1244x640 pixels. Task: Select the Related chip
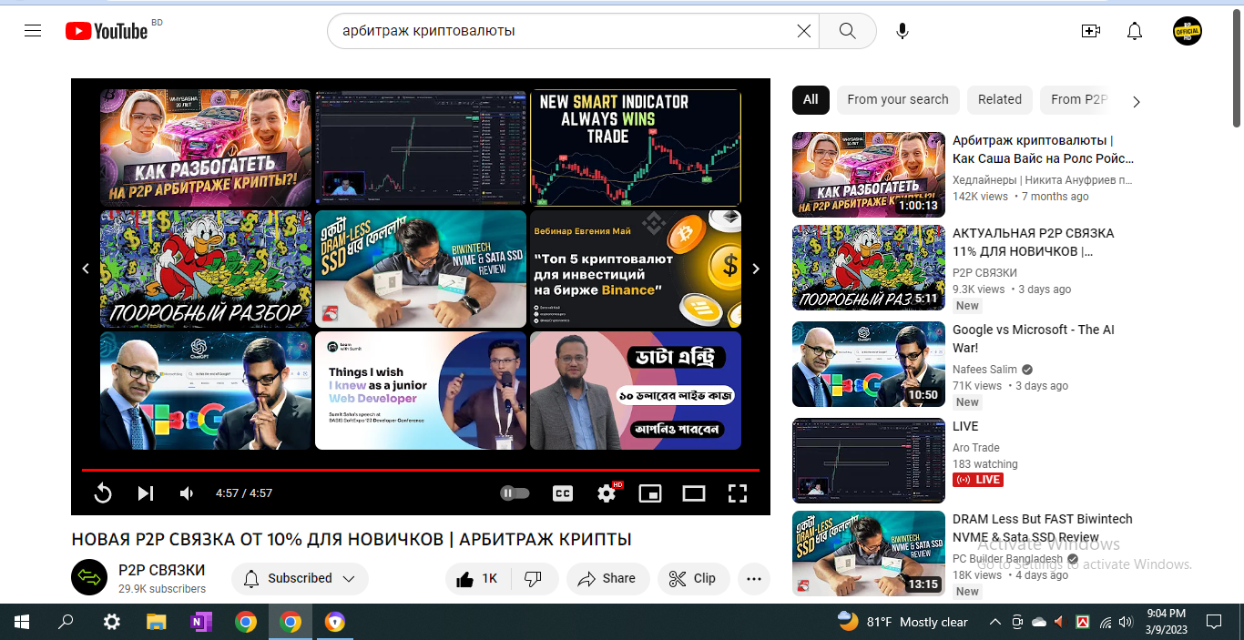tap(1000, 99)
